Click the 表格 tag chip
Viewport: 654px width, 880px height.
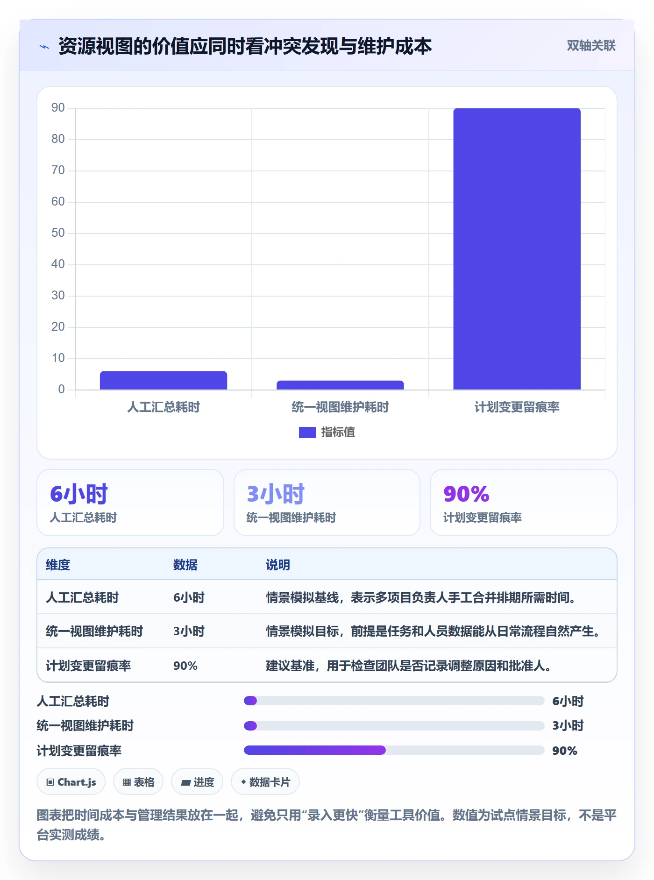click(138, 781)
